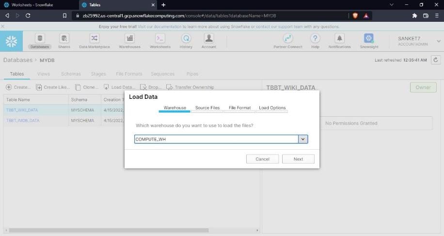This screenshot has width=444, height=236.
Task: Click the refresh button near Last refreshed
Action: tap(436, 60)
